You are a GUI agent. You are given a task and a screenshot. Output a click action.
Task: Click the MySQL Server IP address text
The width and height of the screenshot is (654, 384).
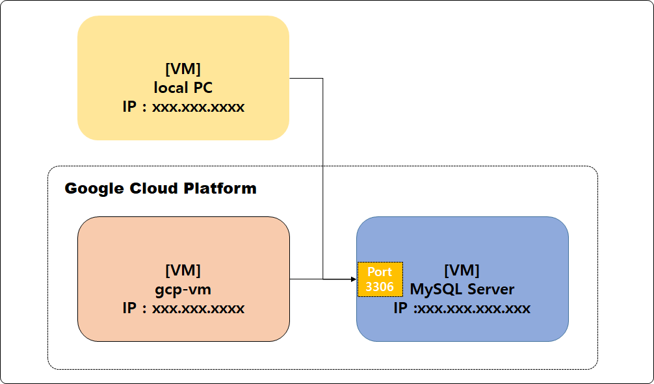click(462, 308)
